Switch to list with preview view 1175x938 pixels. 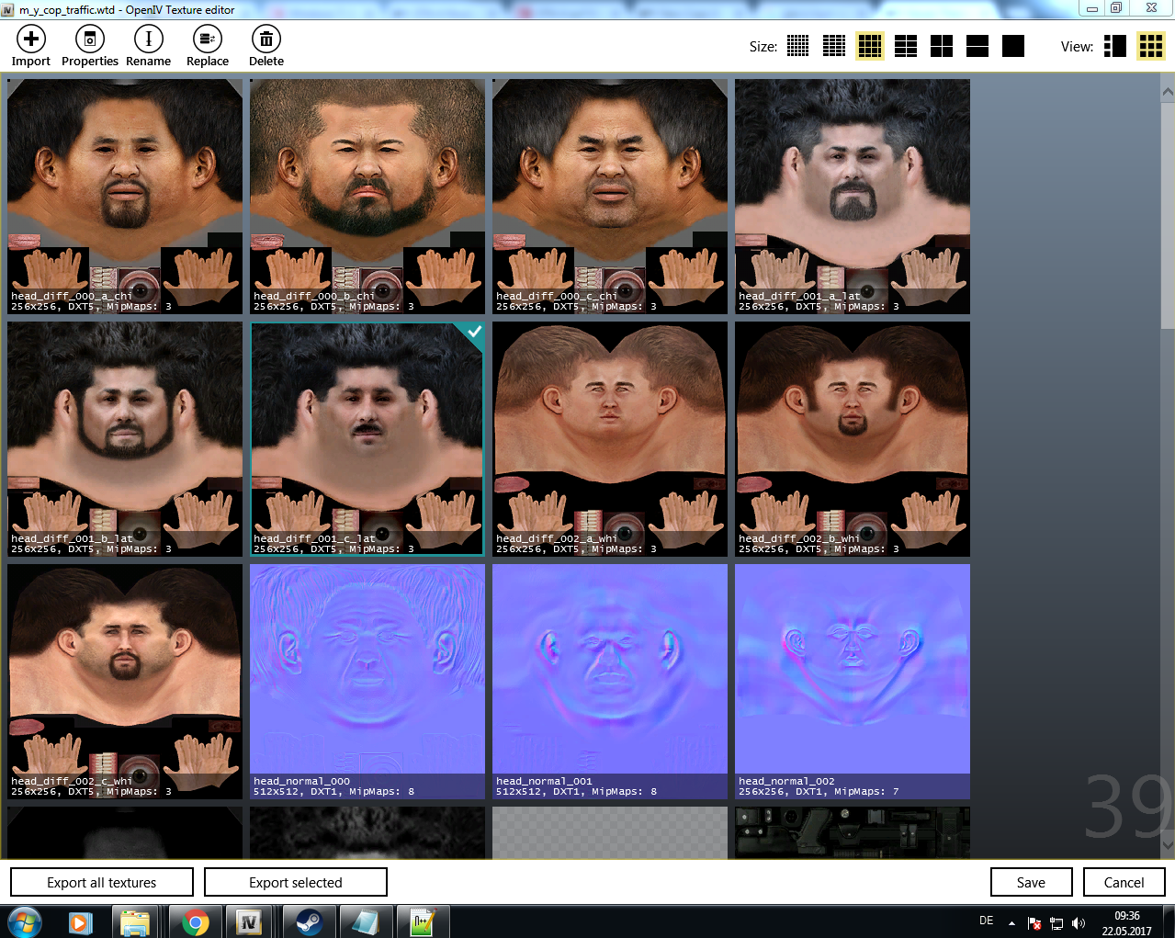coord(1114,46)
